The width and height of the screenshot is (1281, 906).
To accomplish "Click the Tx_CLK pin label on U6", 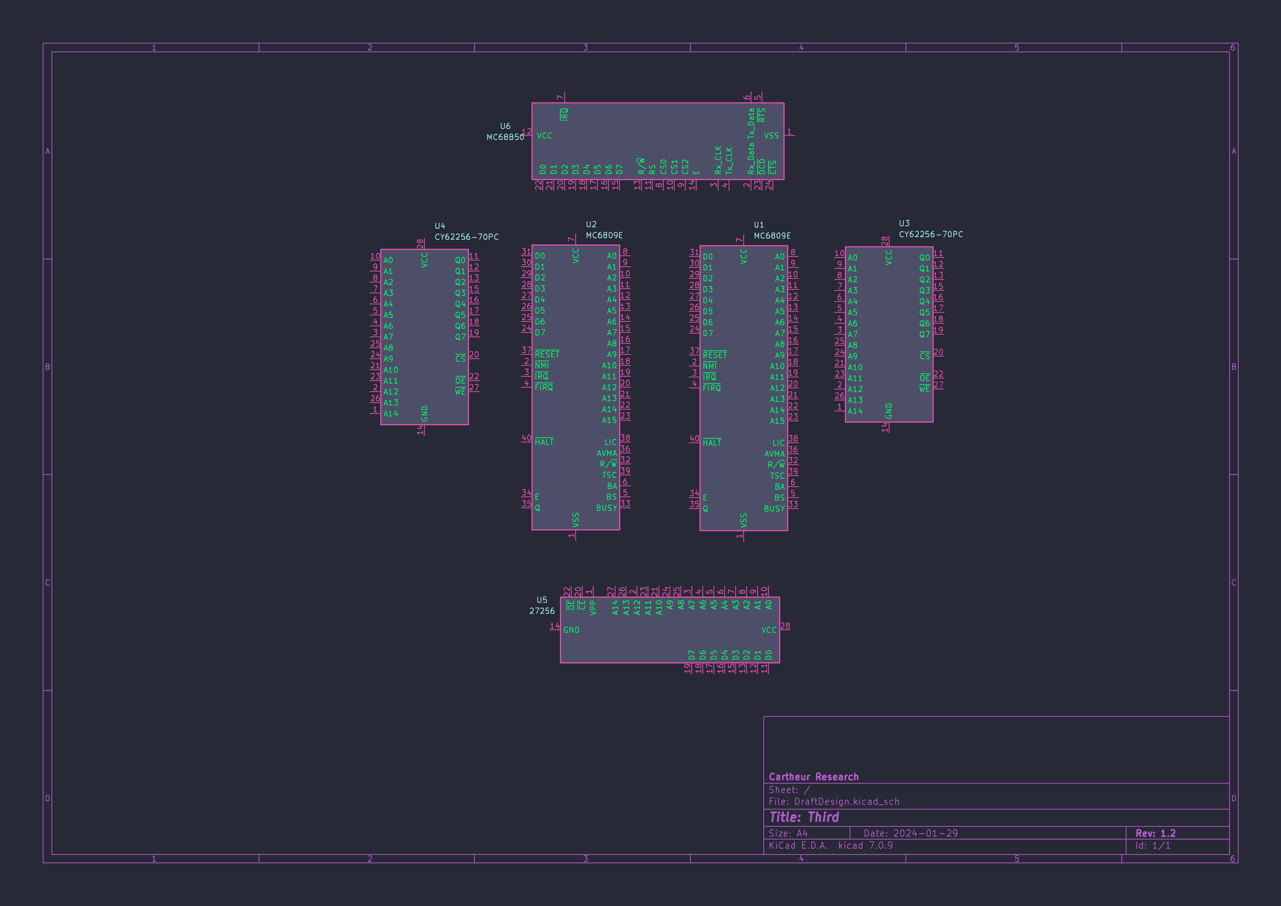I will 729,161.
